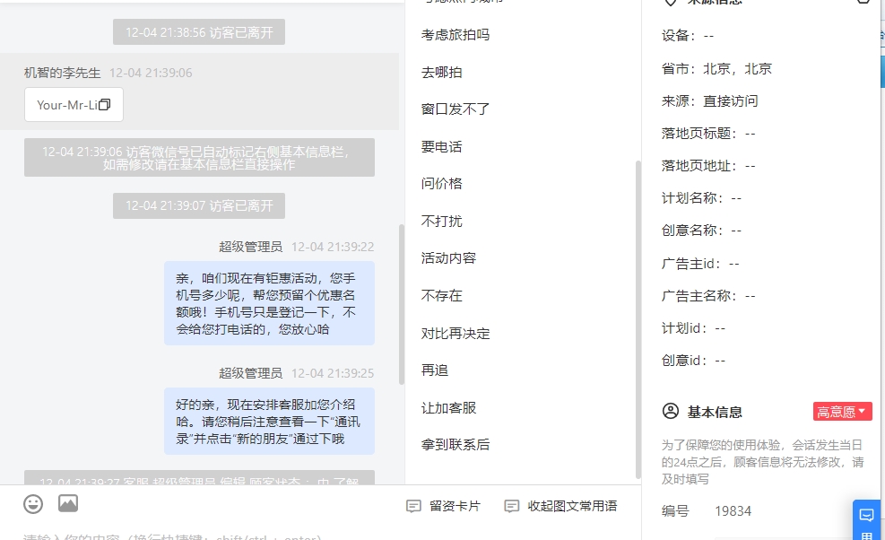
Task: Open the floating chat widget icon
Action: coord(866,515)
